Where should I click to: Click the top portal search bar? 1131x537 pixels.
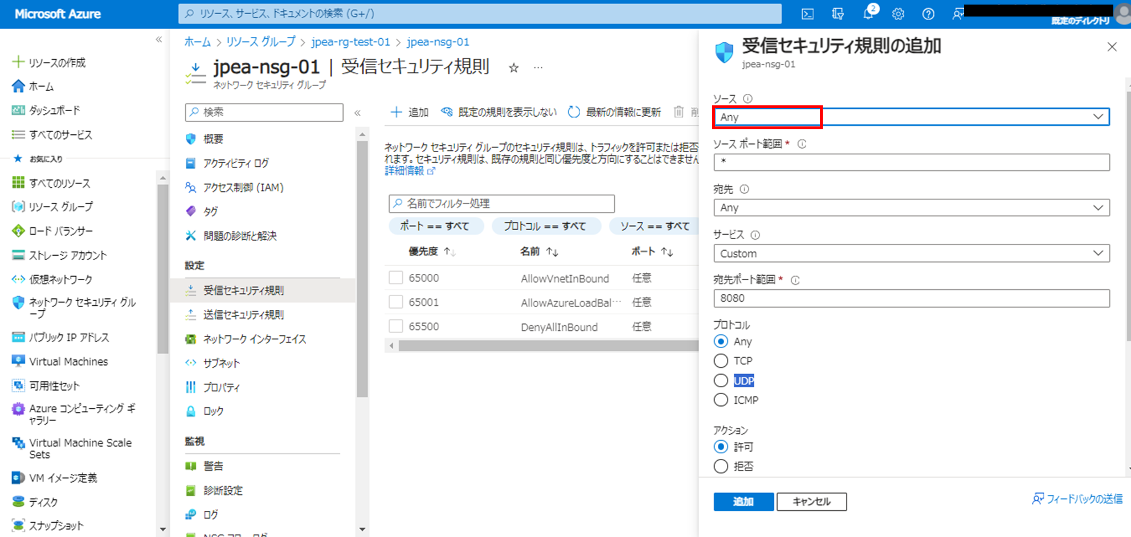pos(480,14)
